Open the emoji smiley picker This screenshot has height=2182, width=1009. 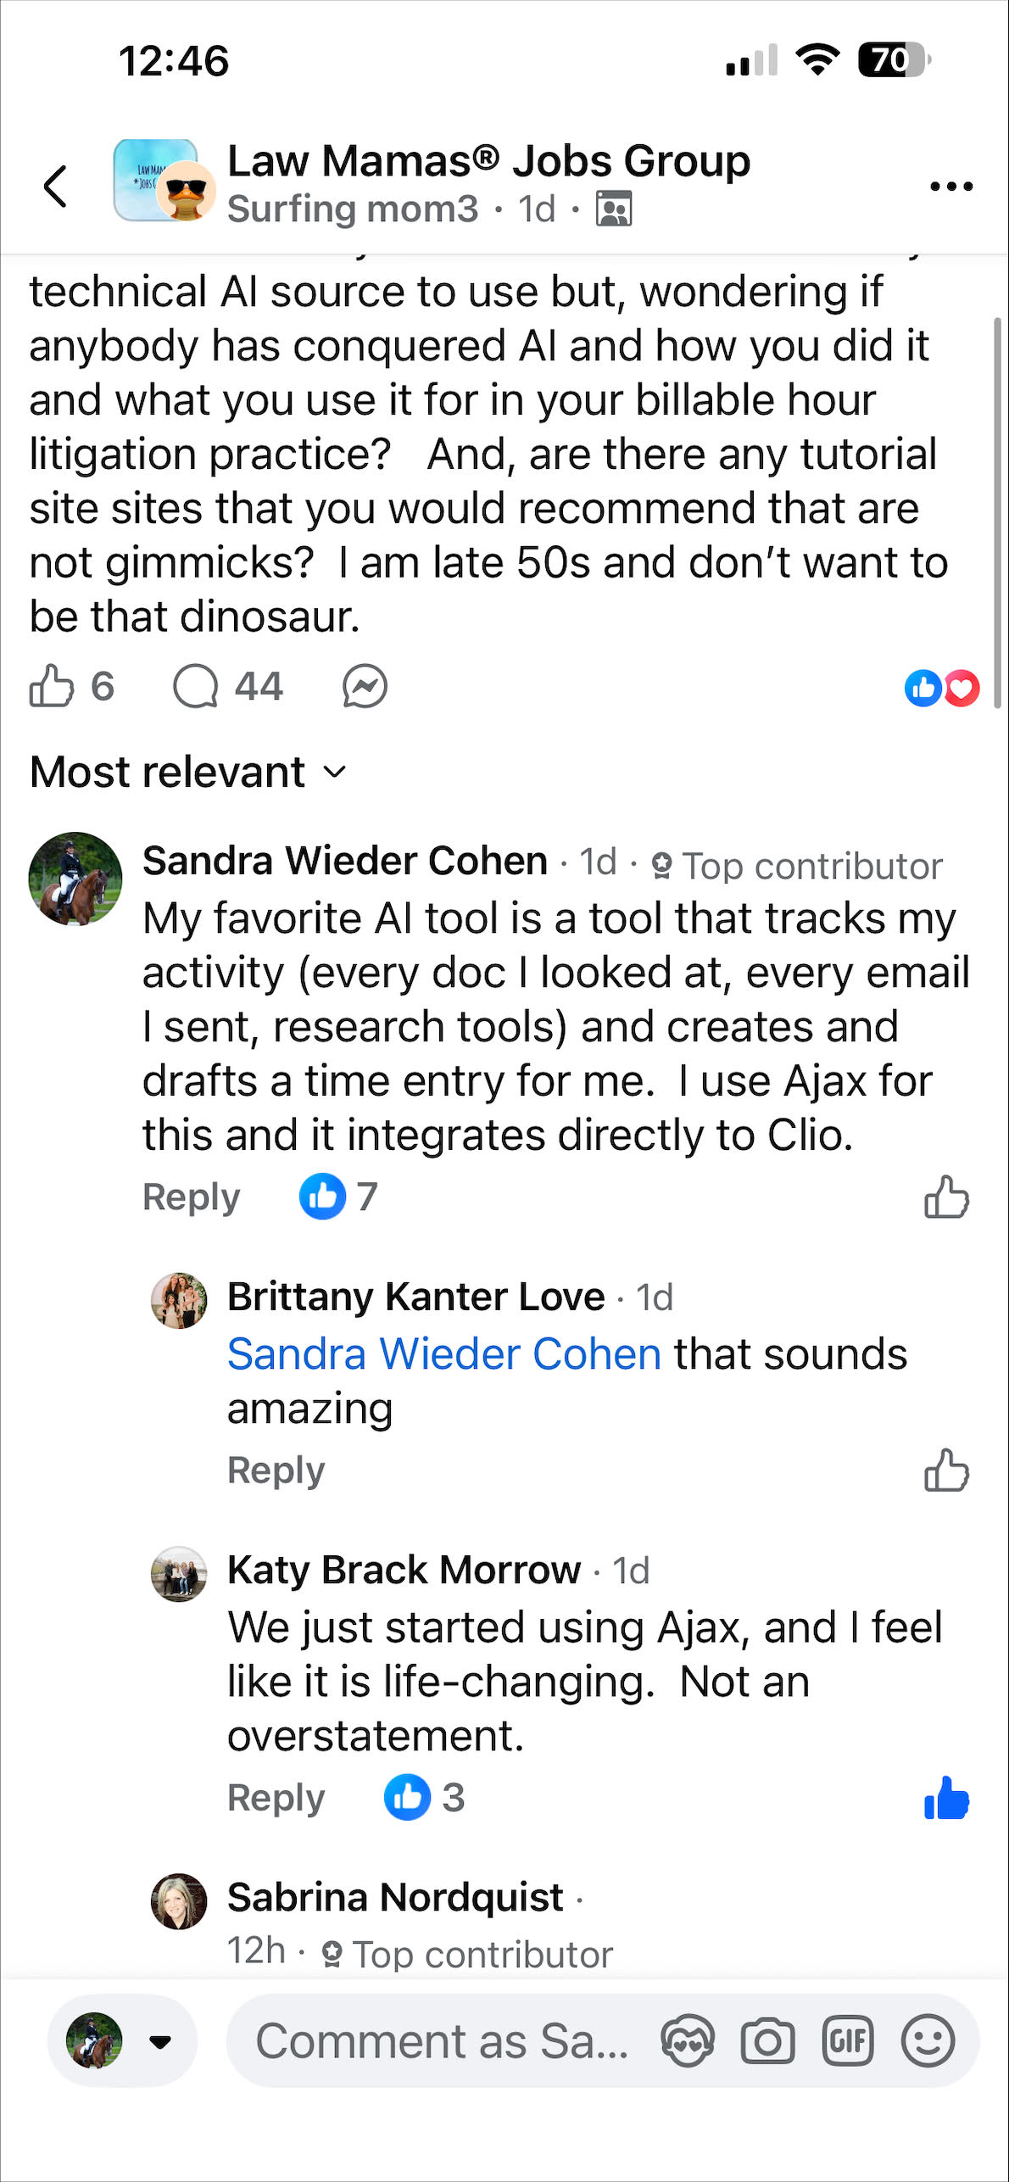pos(928,2040)
